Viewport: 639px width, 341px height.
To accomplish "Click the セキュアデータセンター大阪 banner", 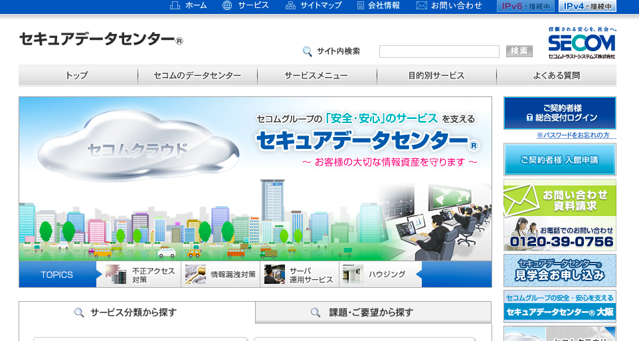I will pos(559,306).
